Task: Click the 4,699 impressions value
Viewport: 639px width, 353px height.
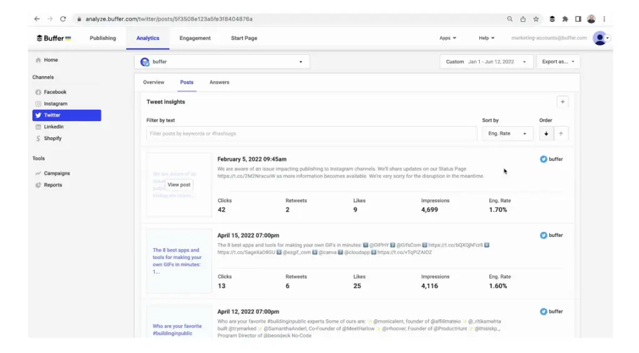Action: click(429, 210)
